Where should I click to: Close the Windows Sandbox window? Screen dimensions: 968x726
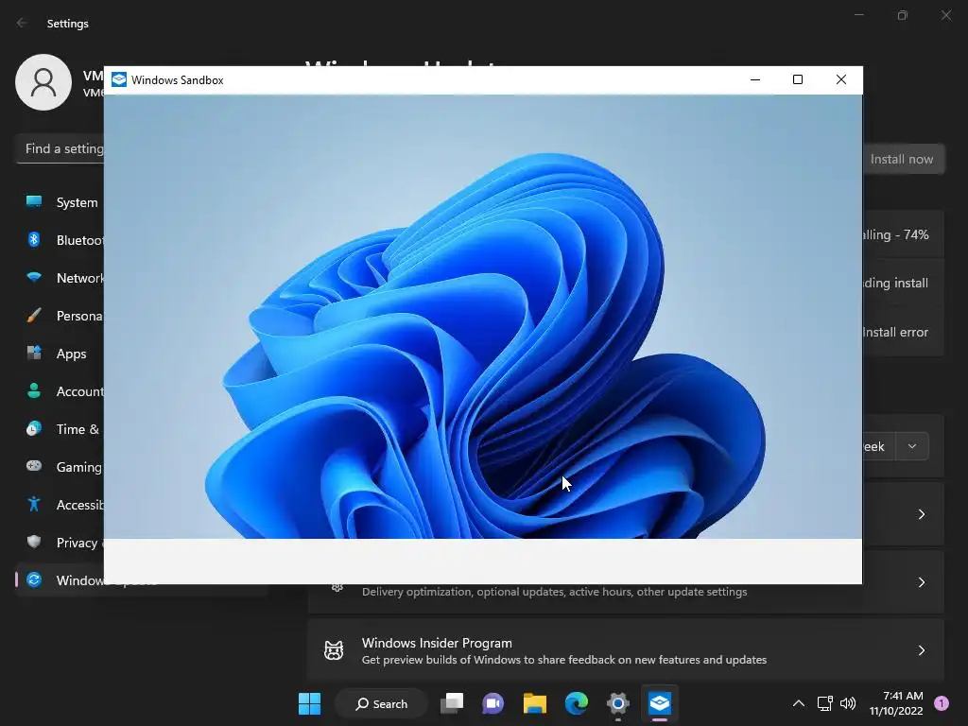click(x=840, y=79)
